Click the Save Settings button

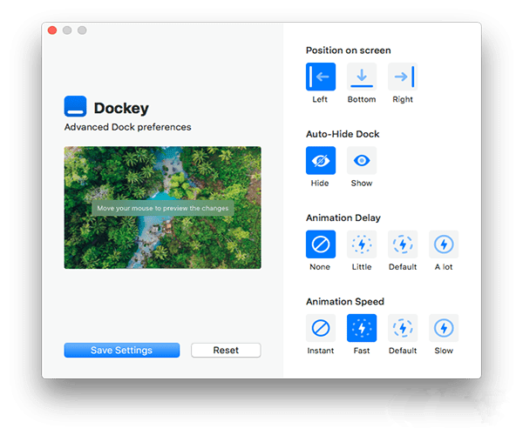click(121, 351)
